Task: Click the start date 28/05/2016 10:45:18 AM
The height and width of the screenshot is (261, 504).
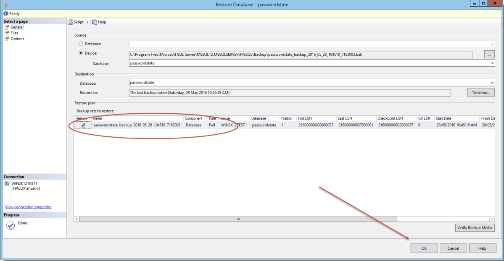Action: [x=457, y=125]
